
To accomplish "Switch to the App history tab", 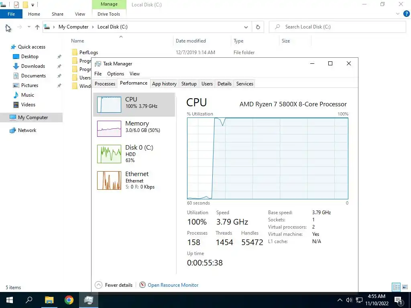I will (x=164, y=84).
